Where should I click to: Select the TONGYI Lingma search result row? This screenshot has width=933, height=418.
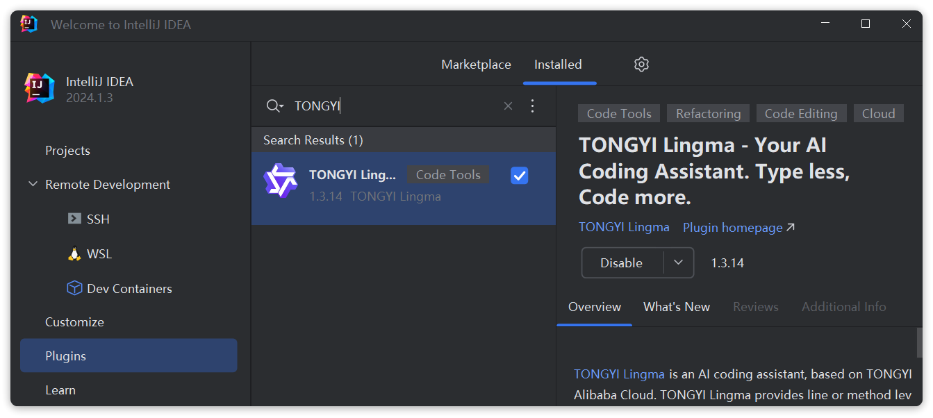(404, 188)
